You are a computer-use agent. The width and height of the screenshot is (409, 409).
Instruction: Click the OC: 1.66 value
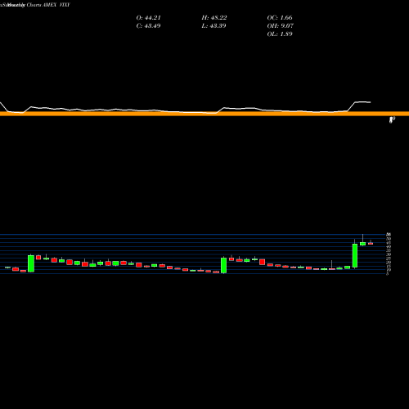(x=280, y=18)
